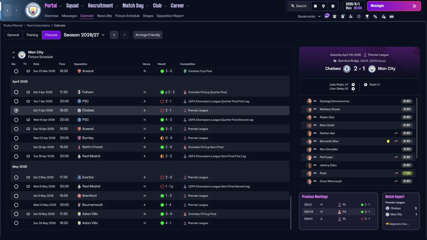This screenshot has height=240, width=427.
Task: Go to the previous season with left arrow
Action: pos(114,35)
